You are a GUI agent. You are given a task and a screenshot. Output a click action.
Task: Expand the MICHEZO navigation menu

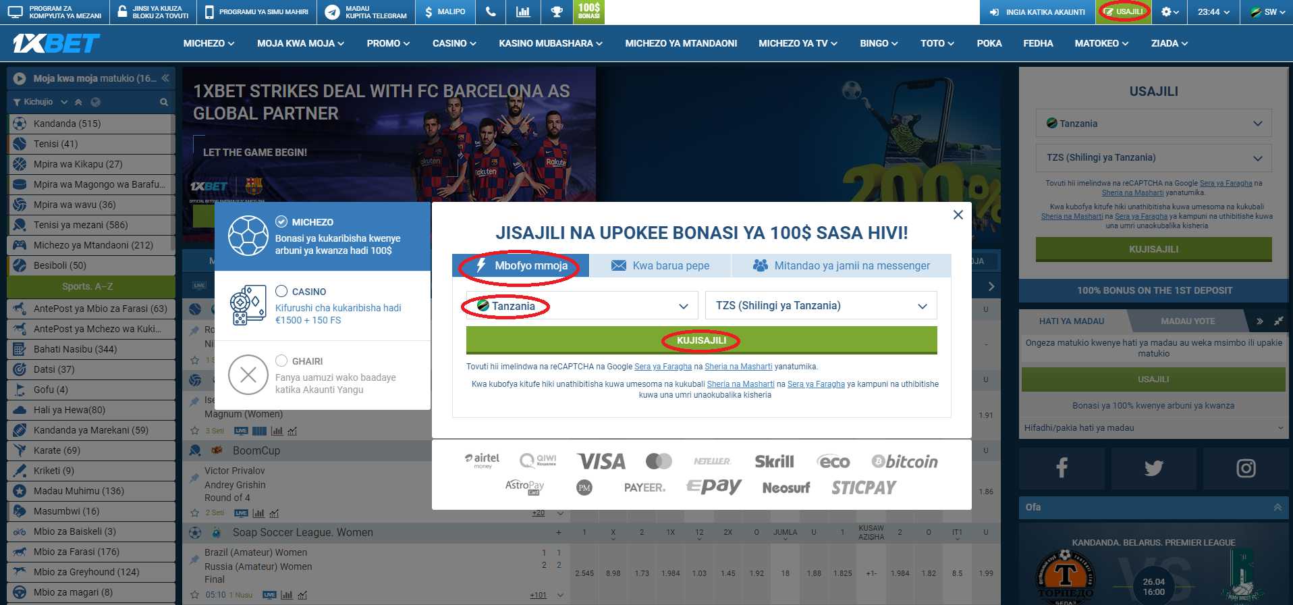coord(209,43)
